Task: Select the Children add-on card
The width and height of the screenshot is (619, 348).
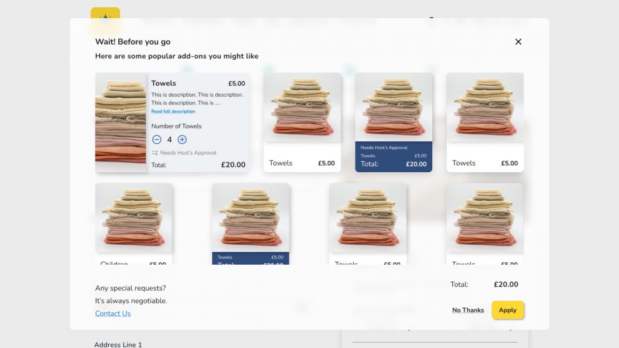Action: 134,224
